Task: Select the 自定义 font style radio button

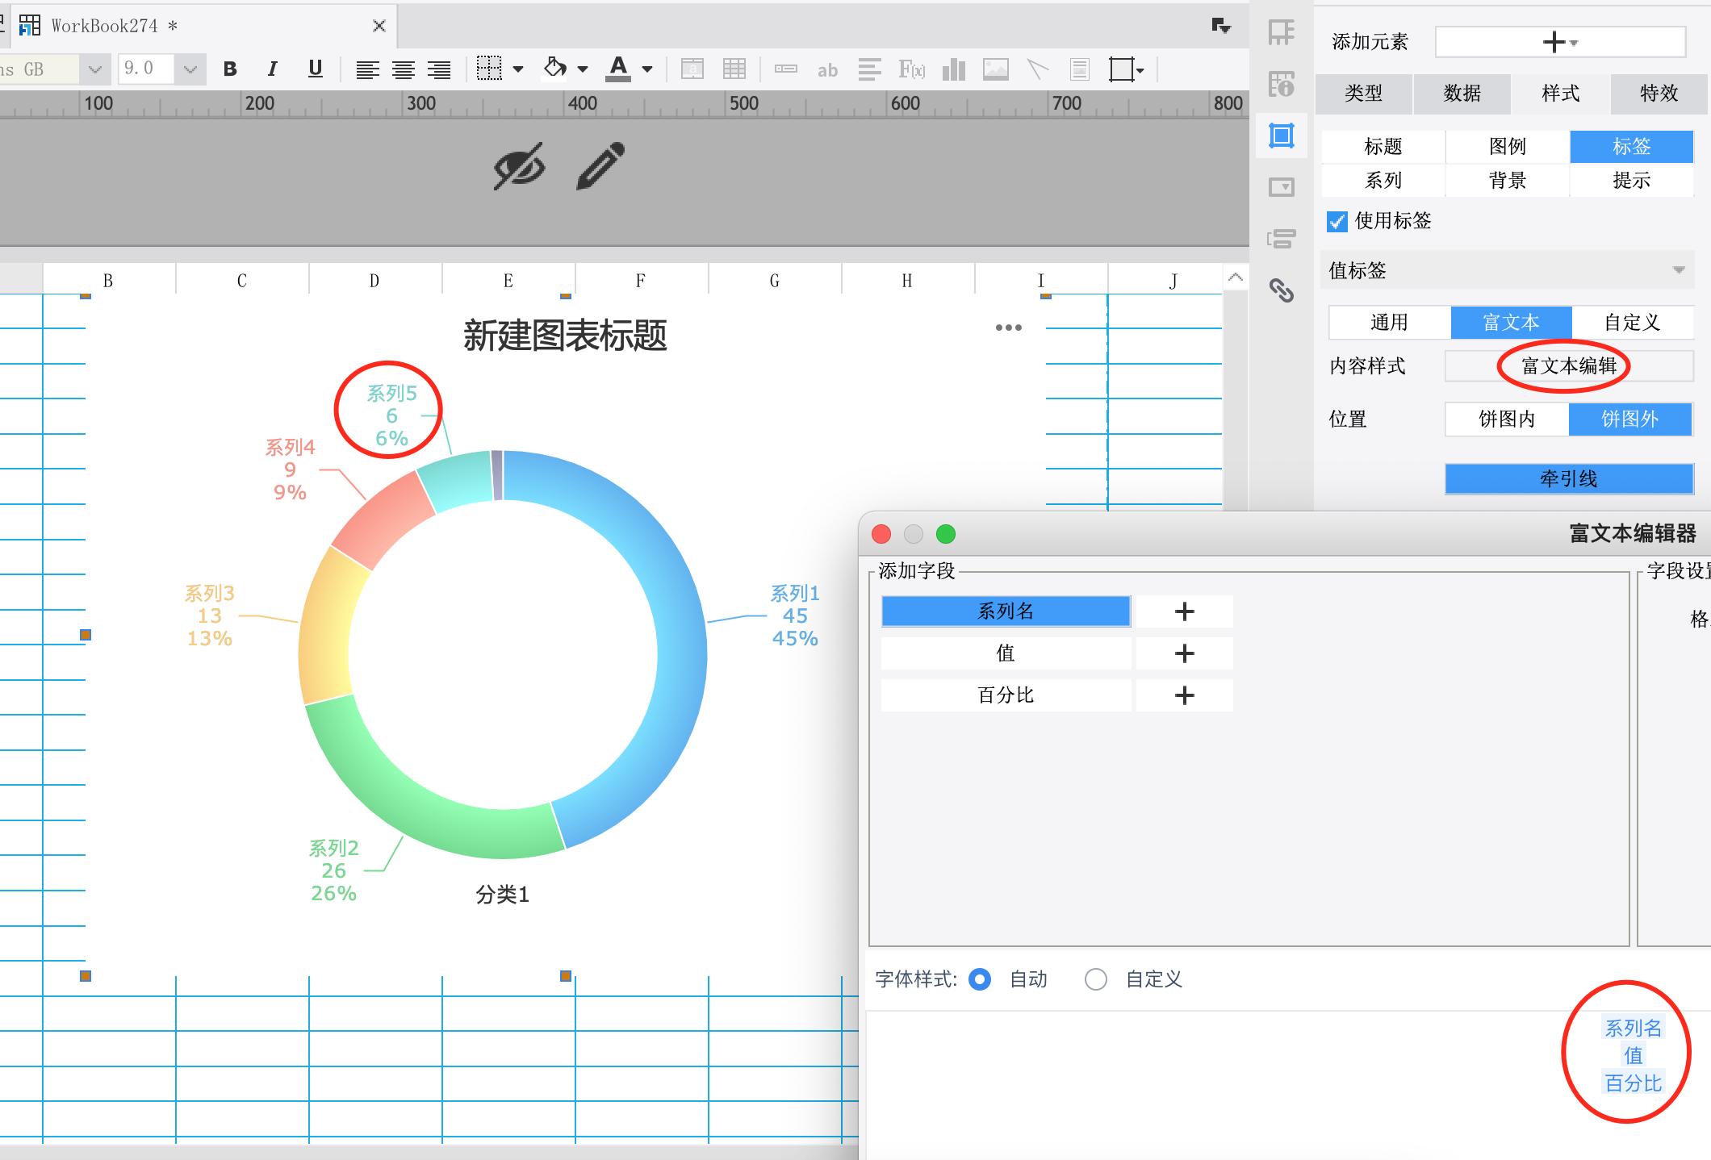Action: click(x=1095, y=979)
